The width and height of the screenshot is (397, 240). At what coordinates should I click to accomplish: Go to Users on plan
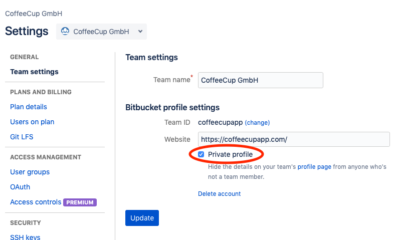(x=32, y=122)
